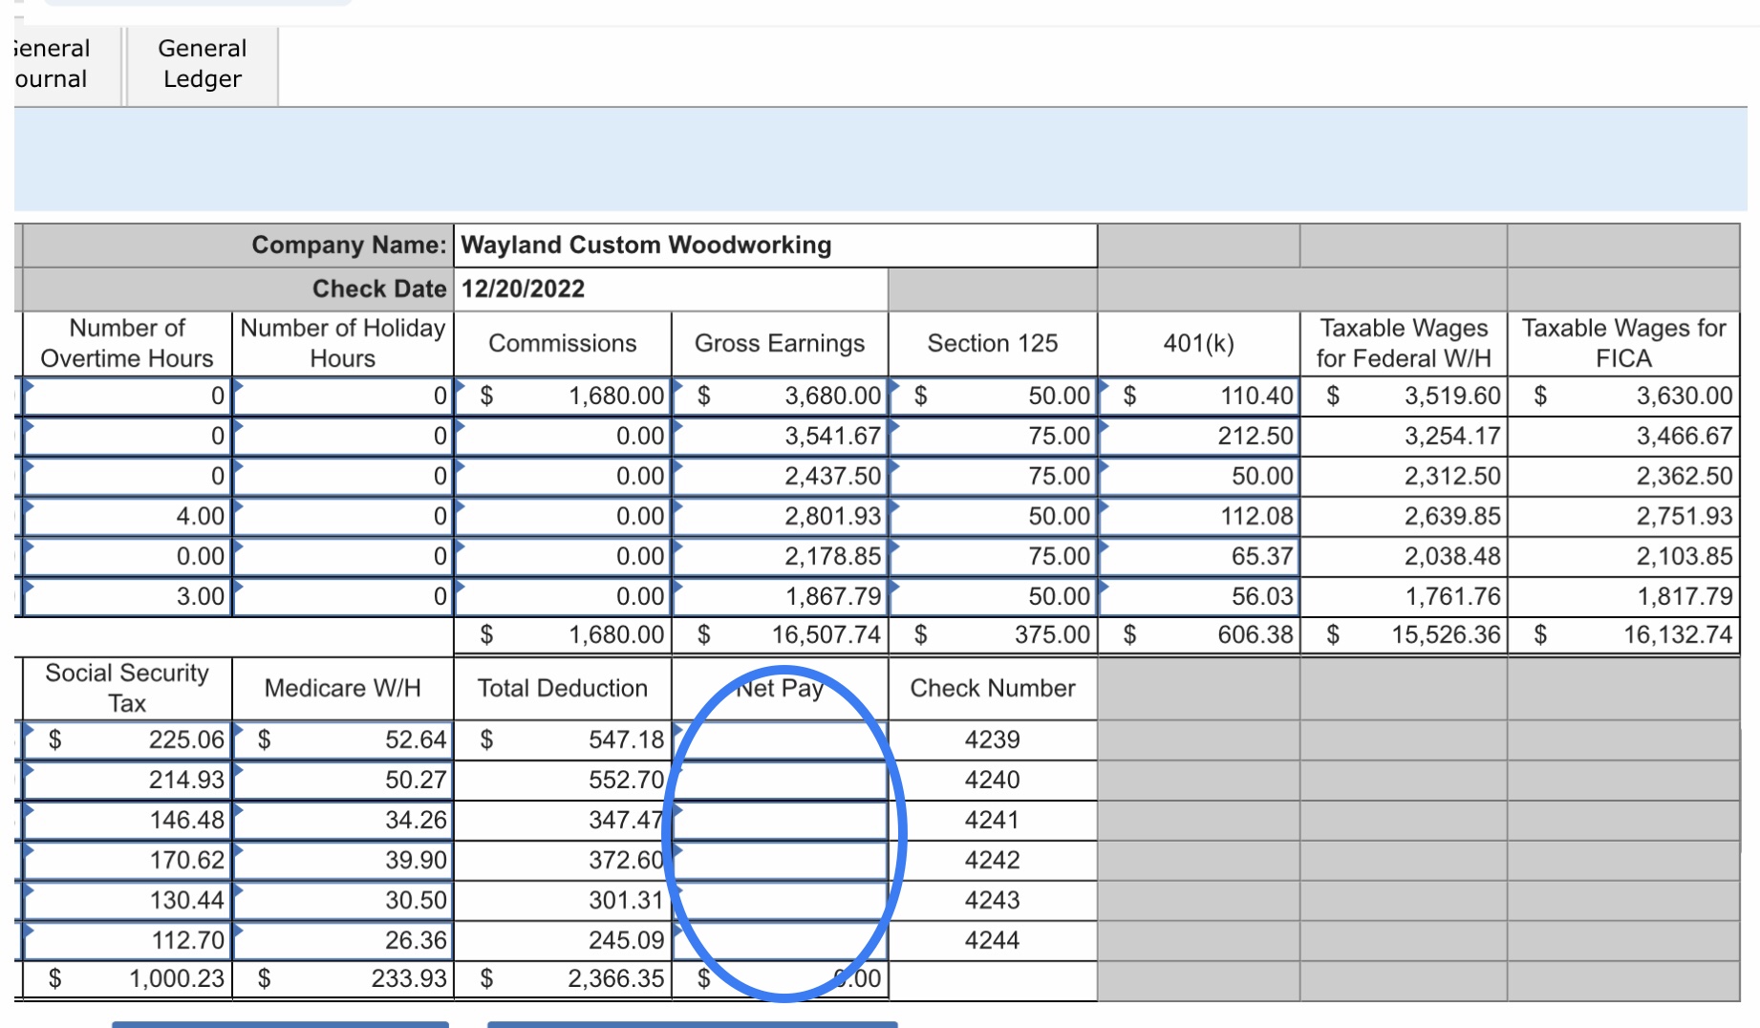
Task: Select Social Security Tax cell 170.62
Action: [x=127, y=860]
